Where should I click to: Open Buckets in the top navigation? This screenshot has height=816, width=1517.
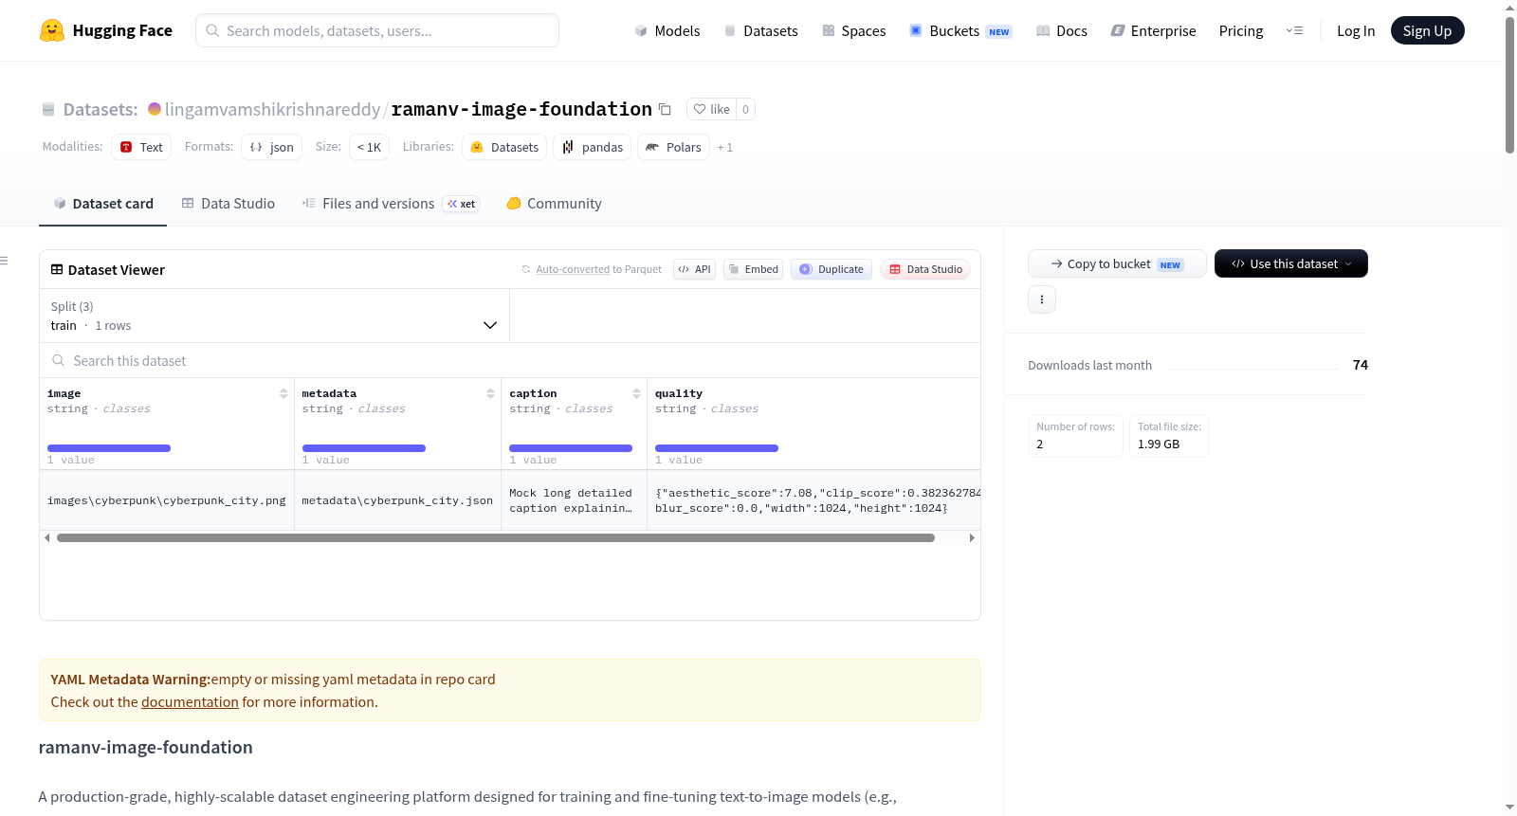[960, 31]
